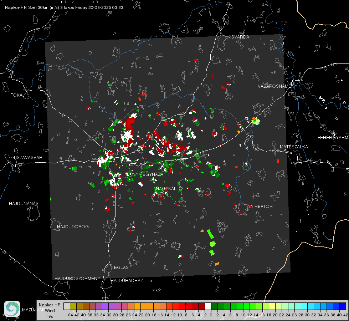Click the HAJDÚBÖSZÖRMÉNY label
The height and width of the screenshot is (321, 349).
77,278
